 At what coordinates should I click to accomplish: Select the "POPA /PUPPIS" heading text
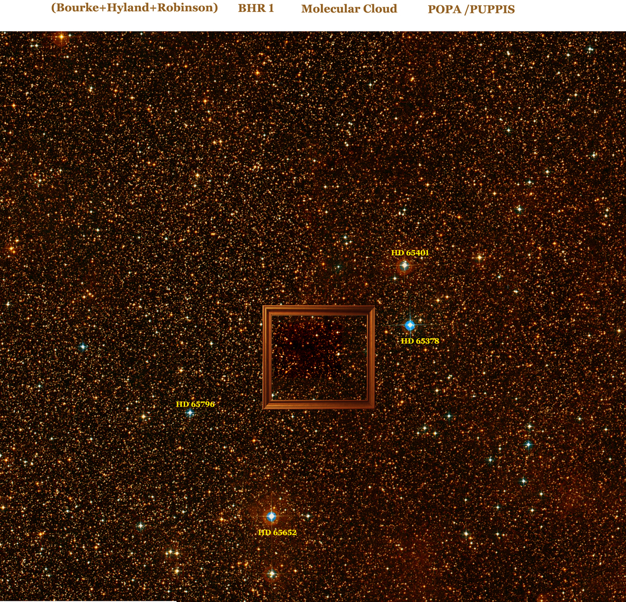pos(471,9)
